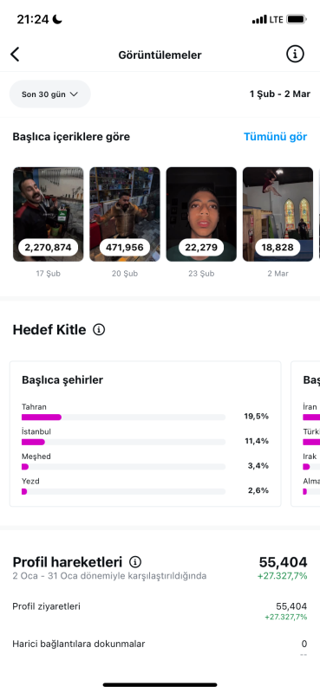The image size is (320, 693).
Task: Tap the chevron in Son 30 gün
Action: [74, 94]
